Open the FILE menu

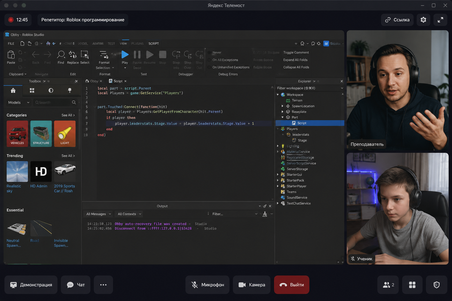(11, 44)
